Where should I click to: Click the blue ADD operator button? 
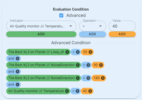click(93, 34)
